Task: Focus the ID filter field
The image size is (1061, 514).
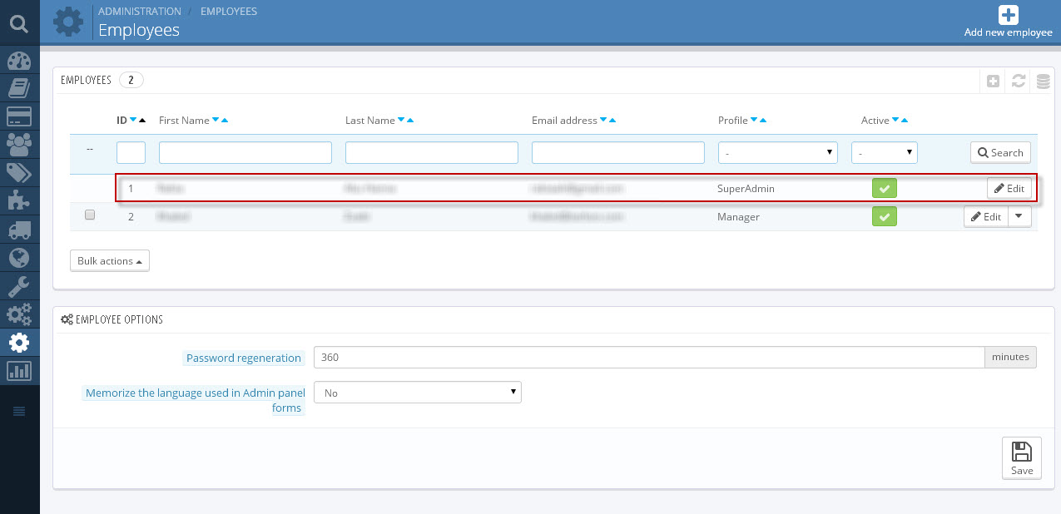Action: pyautogui.click(x=131, y=152)
